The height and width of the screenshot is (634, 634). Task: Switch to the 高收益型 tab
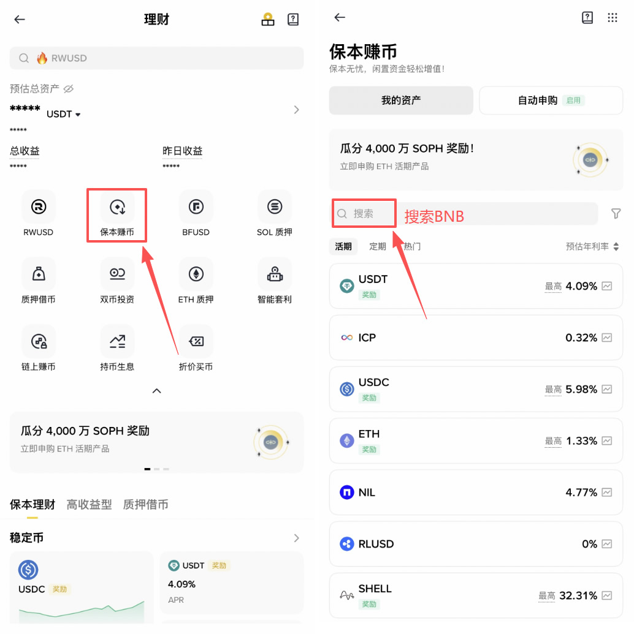tap(89, 505)
